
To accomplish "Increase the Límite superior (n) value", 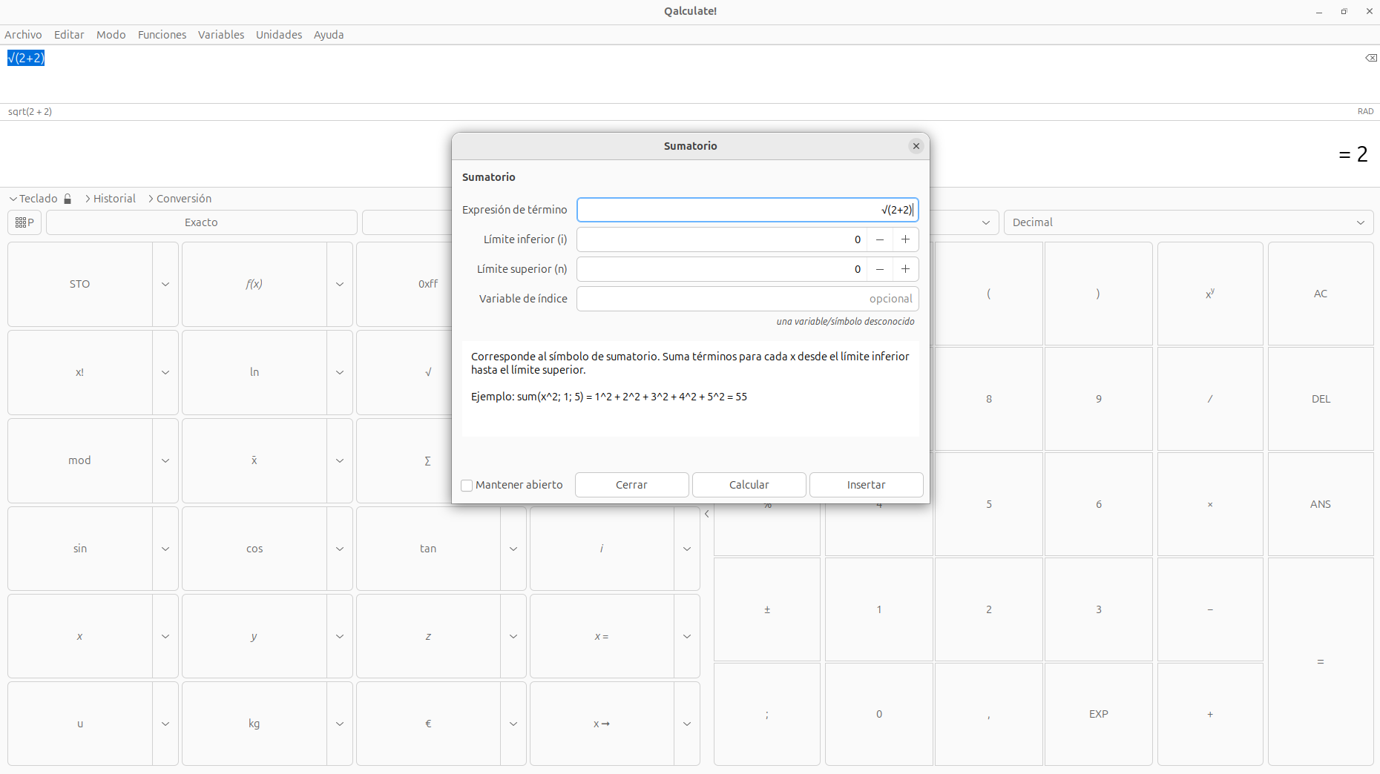I will (x=905, y=269).
